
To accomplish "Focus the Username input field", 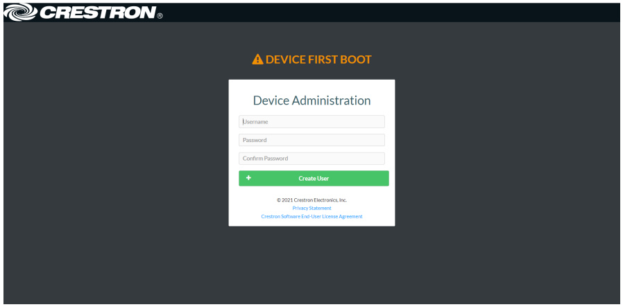I will 311,122.
